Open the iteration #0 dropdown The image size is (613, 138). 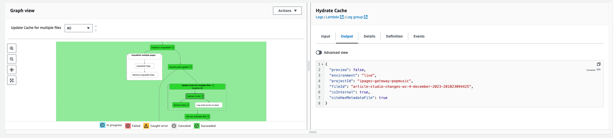click(x=78, y=28)
